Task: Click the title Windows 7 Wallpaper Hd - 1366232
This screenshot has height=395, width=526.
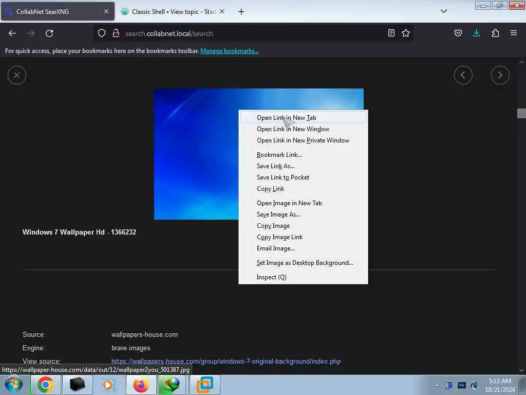Action: [79, 232]
